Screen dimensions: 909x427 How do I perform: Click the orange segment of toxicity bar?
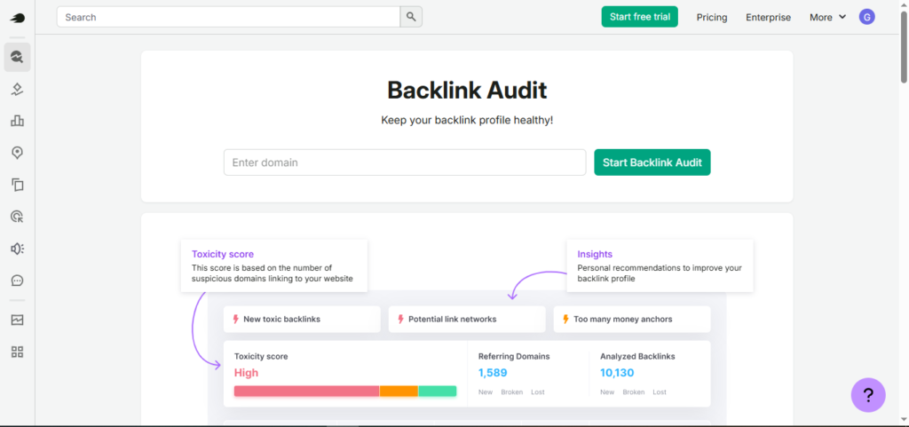click(x=399, y=391)
